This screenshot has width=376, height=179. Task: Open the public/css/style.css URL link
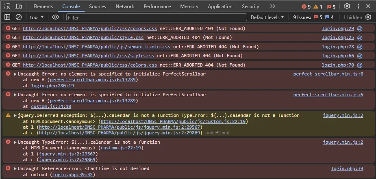pyautogui.click(x=89, y=56)
